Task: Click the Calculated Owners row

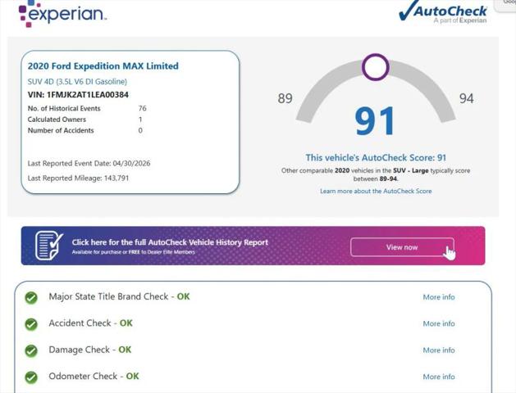Action: point(84,120)
